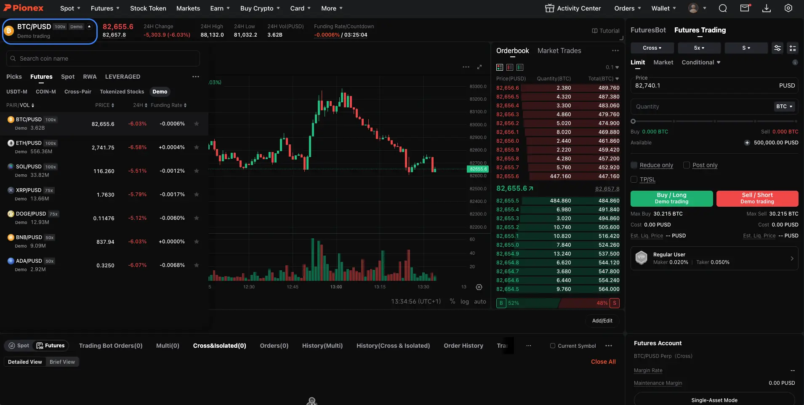
Task: Enable the Post only checkbox
Action: (x=686, y=165)
